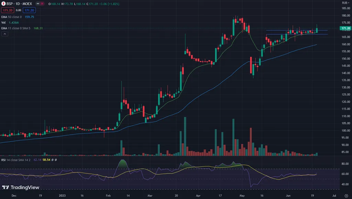The height and width of the screenshot is (199, 352).
Task: Select the Vol indicator legend
Action: click(x=4, y=22)
